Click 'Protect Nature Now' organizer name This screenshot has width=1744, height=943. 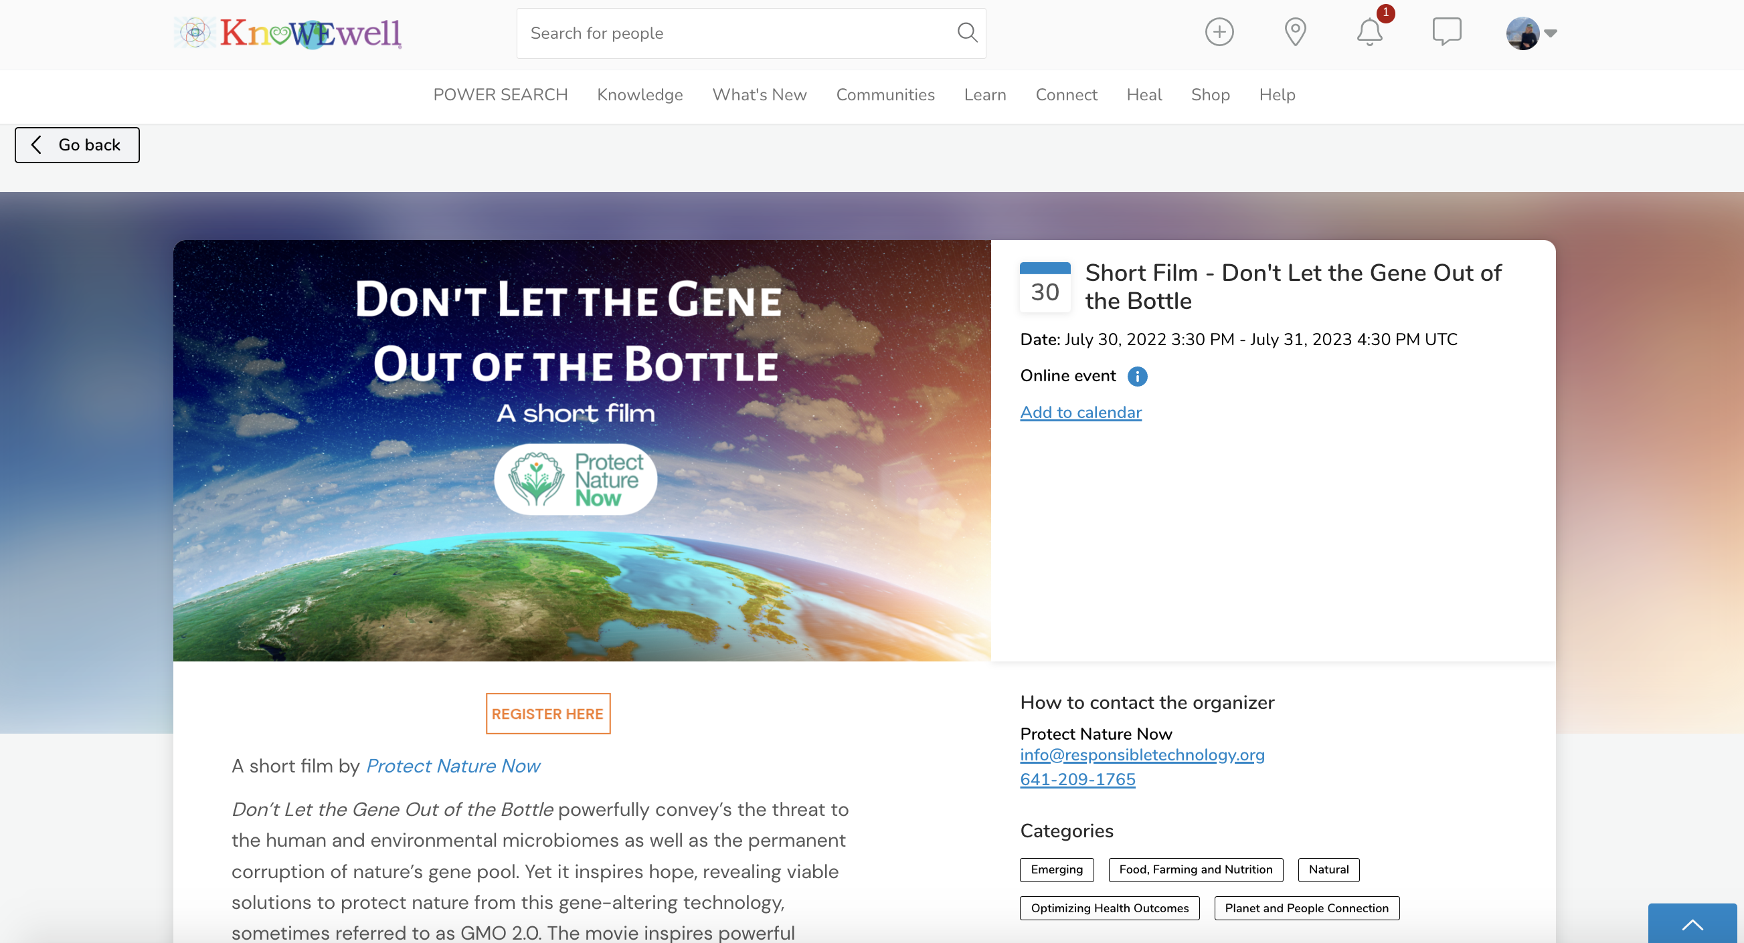pyautogui.click(x=1096, y=734)
